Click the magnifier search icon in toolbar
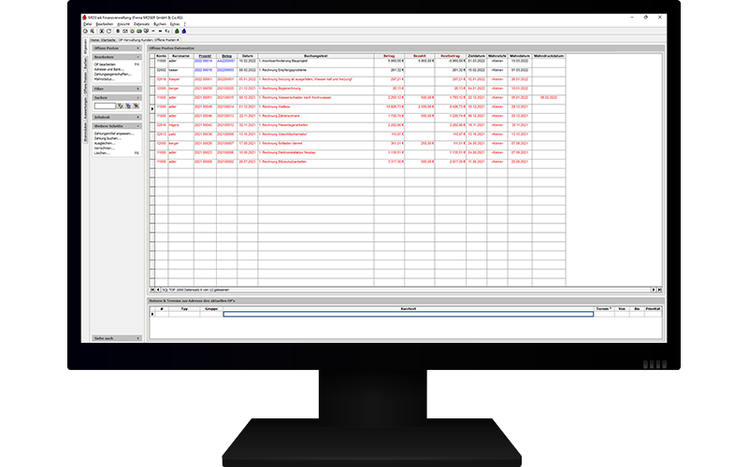 (x=93, y=31)
